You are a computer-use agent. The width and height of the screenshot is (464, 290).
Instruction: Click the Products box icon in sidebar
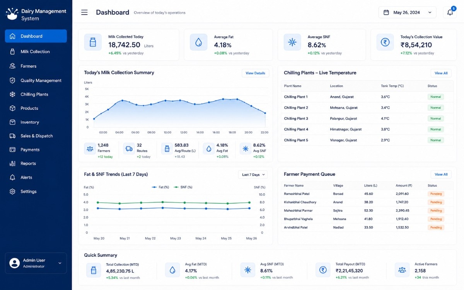tap(12, 108)
